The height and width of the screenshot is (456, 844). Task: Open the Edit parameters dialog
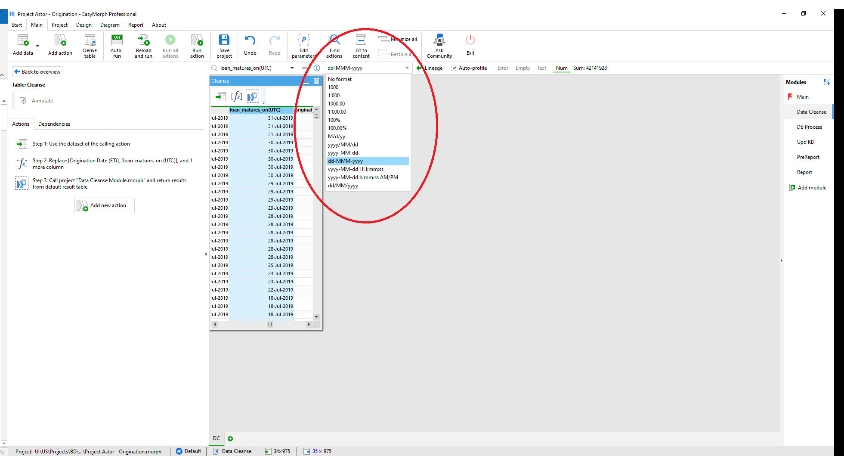[304, 46]
